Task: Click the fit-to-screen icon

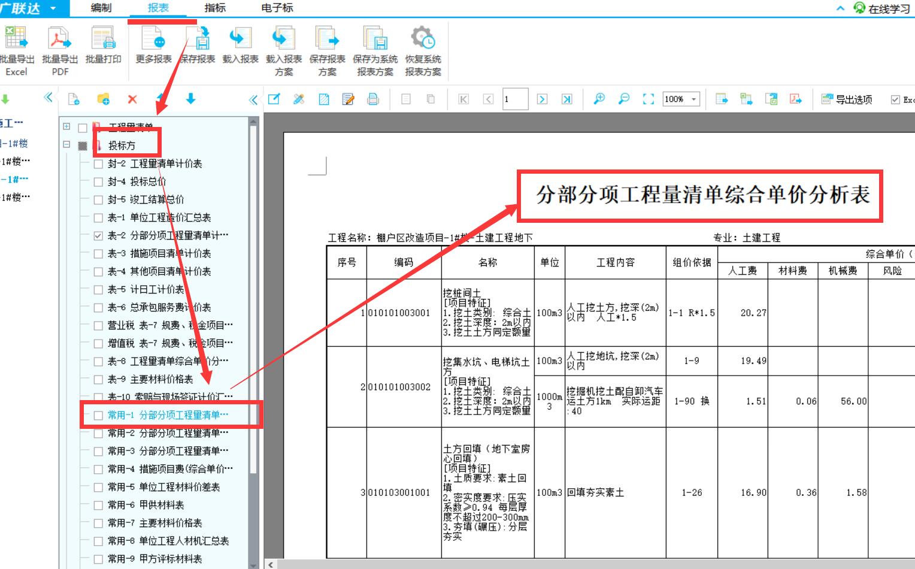Action: [x=649, y=99]
